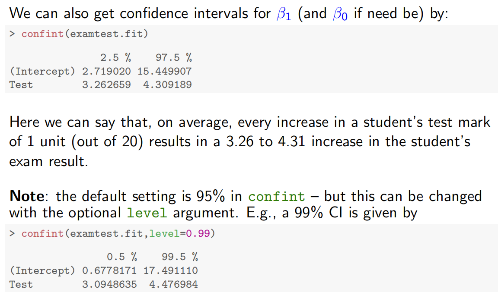Click the blue β0 symbol in the heading
Screen dimensions: 498x292
coord(340,14)
